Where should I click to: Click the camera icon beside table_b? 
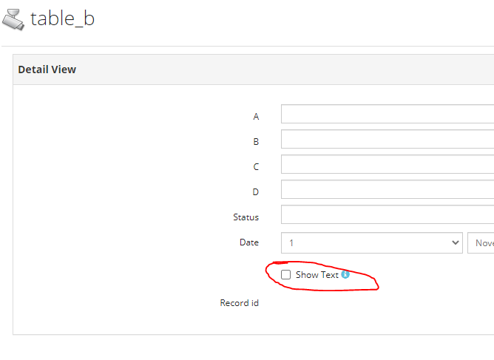pos(13,20)
